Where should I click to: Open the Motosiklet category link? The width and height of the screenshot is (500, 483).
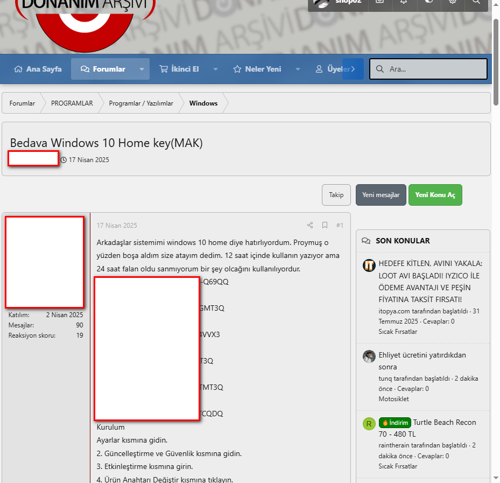click(393, 399)
